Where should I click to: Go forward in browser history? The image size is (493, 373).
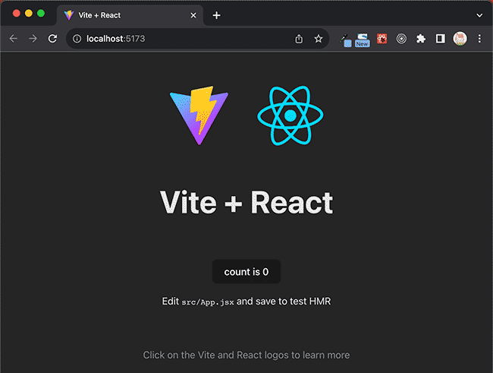pos(33,39)
